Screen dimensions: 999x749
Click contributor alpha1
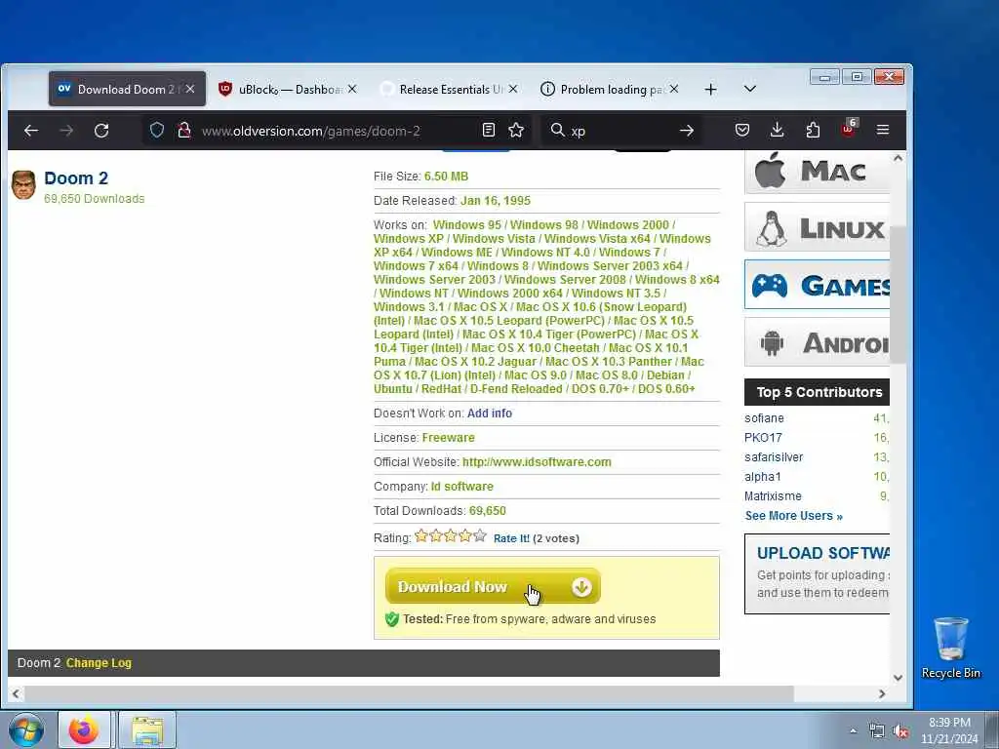click(762, 477)
